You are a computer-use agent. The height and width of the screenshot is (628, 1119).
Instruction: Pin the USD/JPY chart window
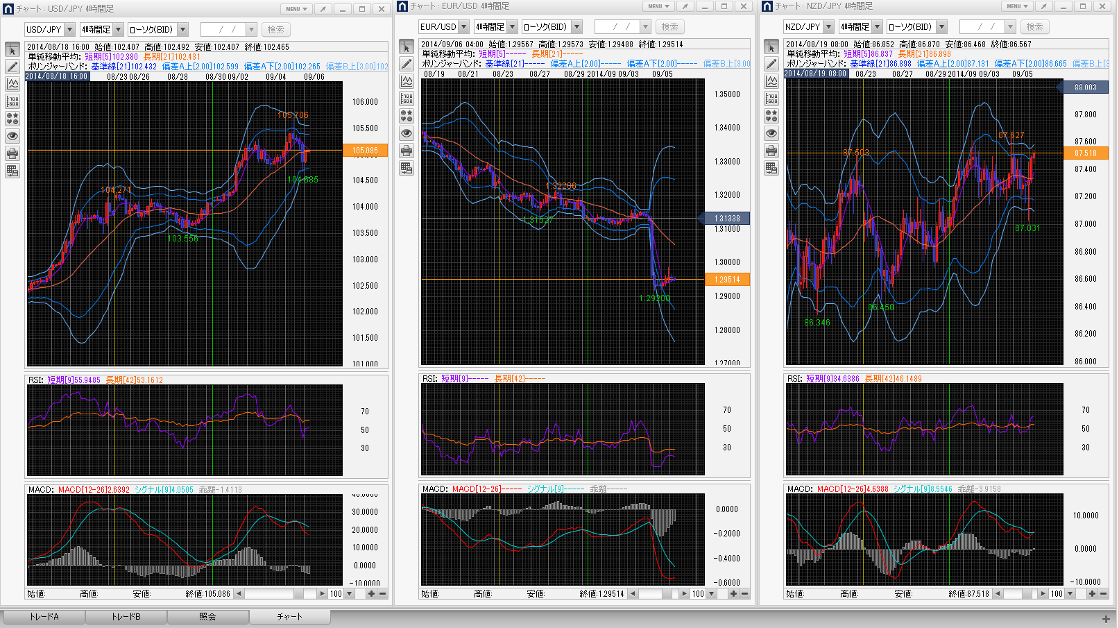323,9
